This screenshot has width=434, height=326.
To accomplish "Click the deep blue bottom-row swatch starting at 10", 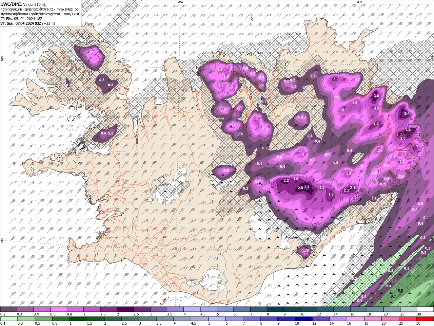I will (x=303, y=319).
